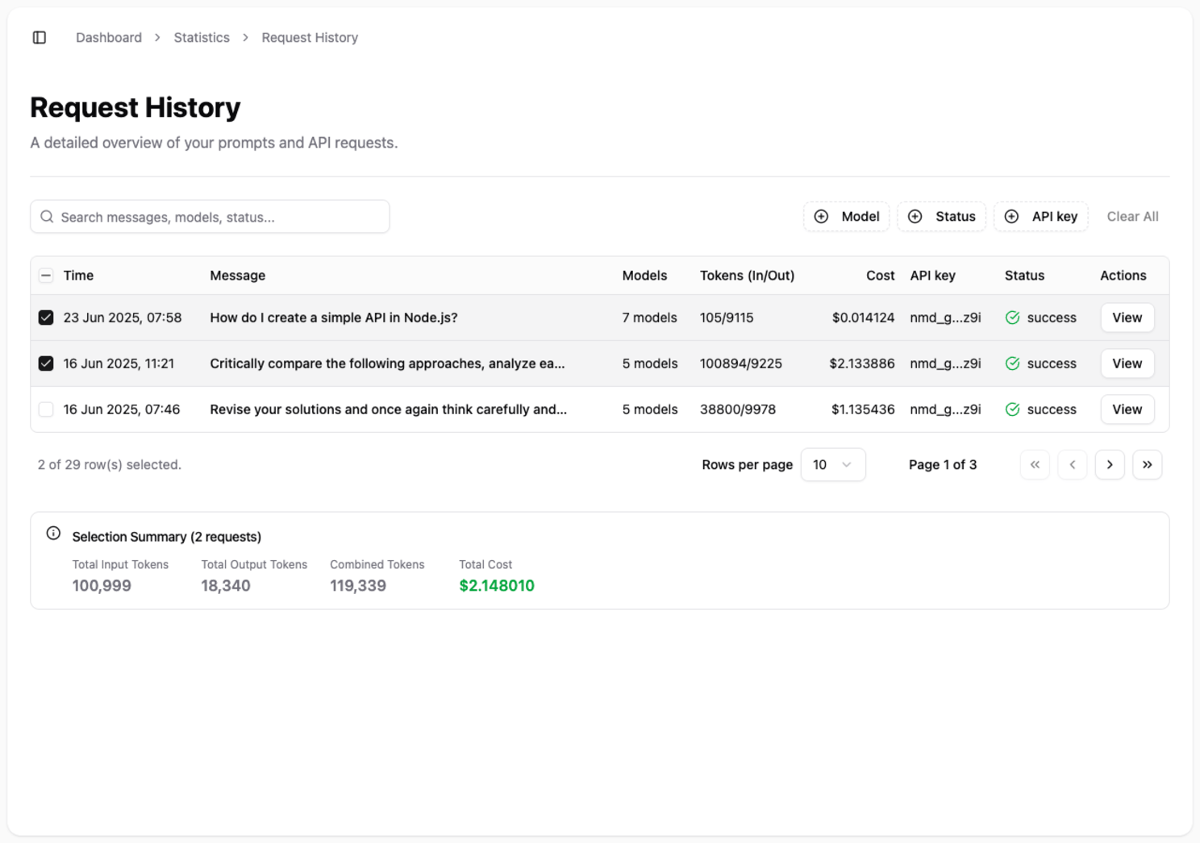Click the cost $2.133886
This screenshot has width=1200, height=843.
[862, 363]
